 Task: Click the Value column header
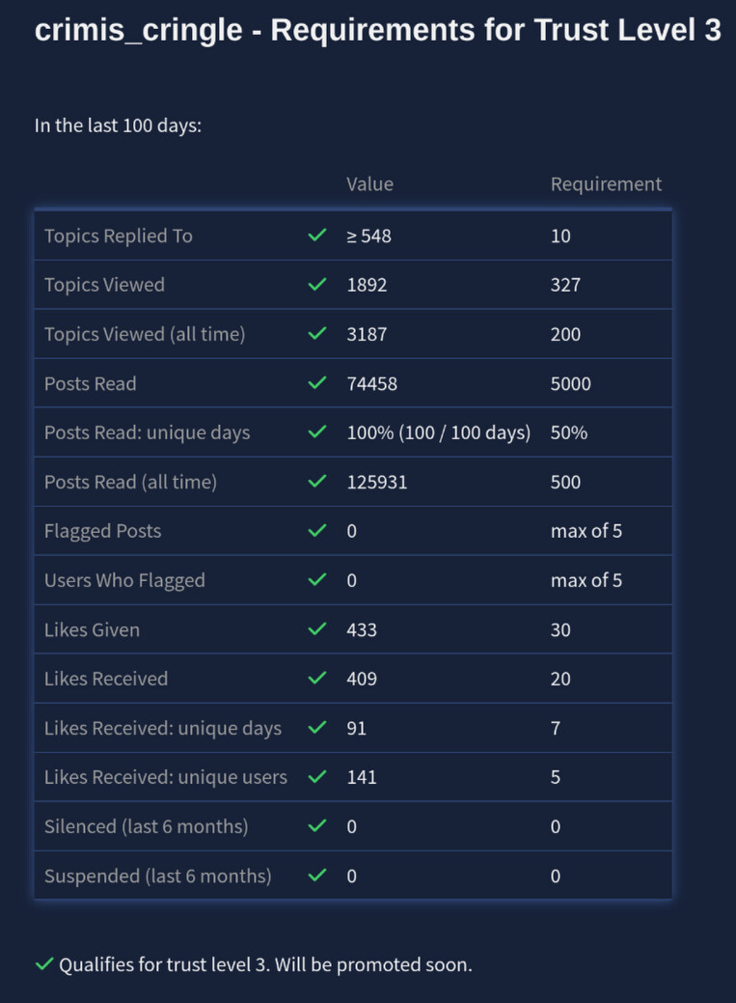click(x=369, y=183)
